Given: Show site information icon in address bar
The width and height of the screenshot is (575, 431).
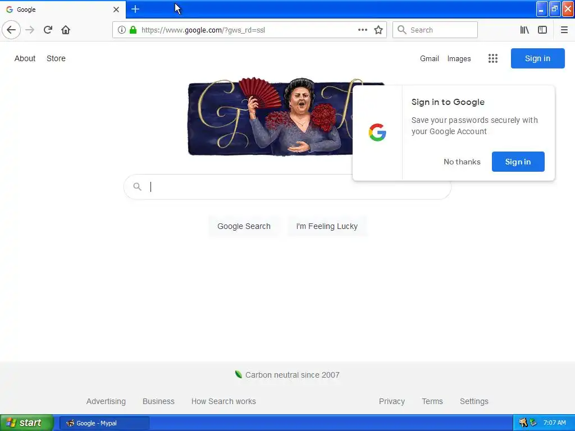Looking at the screenshot, I should pos(122,30).
